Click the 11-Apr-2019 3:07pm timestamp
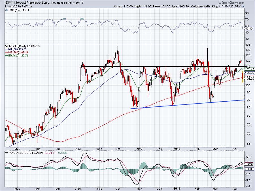 (18, 7)
